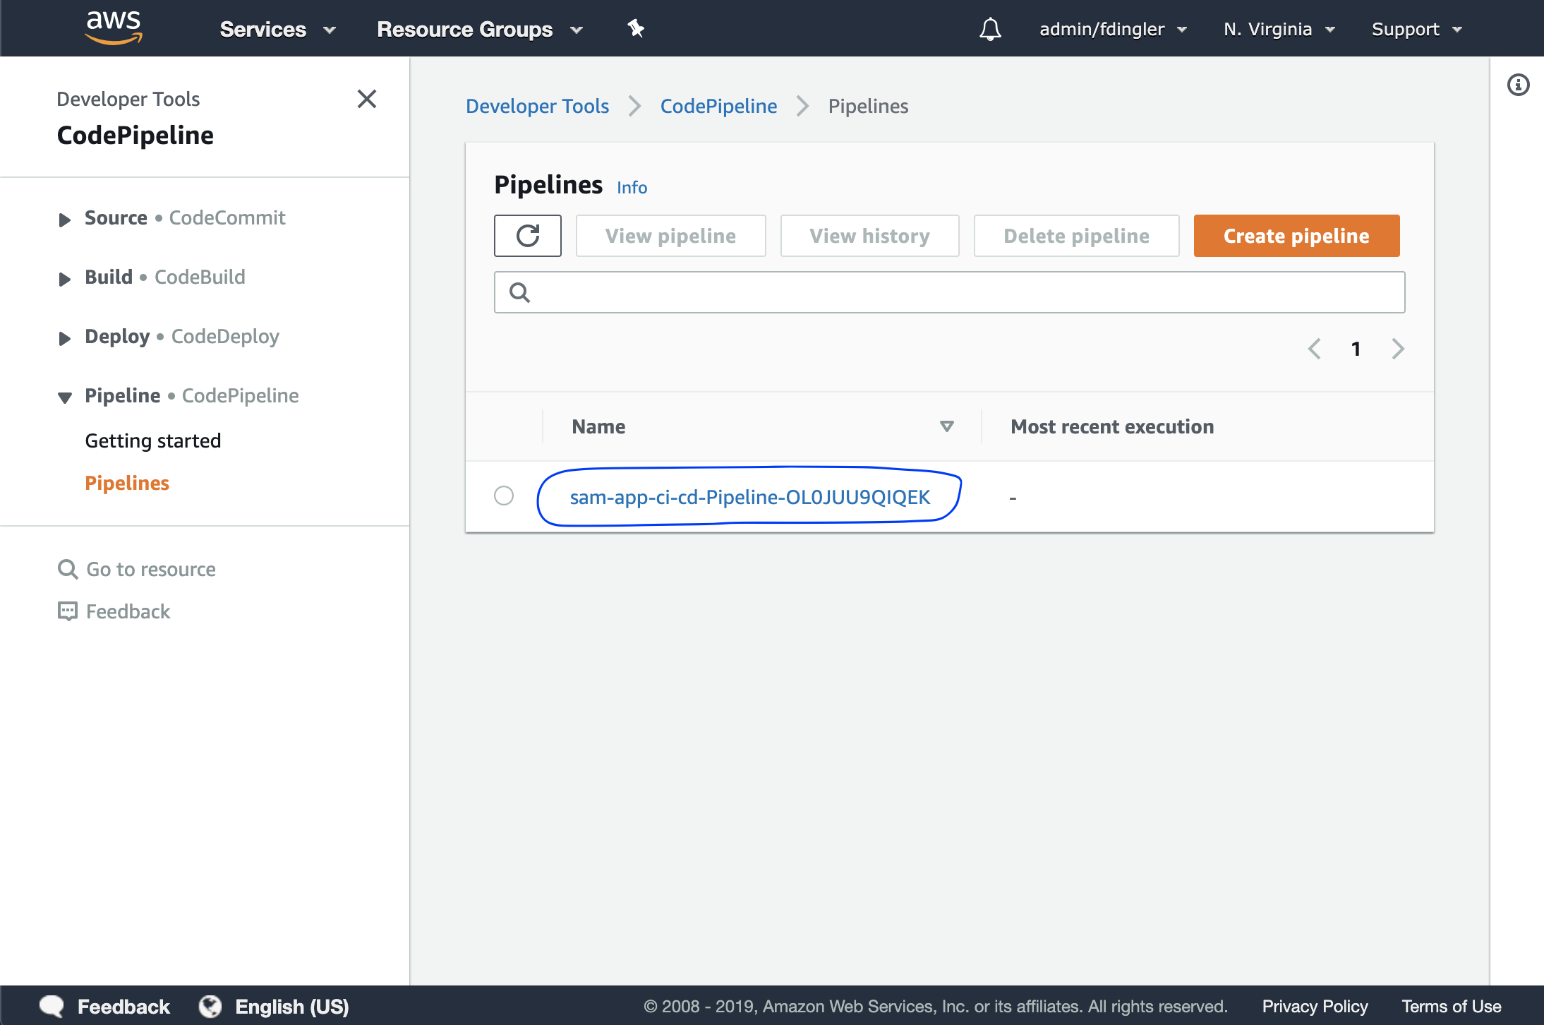This screenshot has width=1544, height=1025.
Task: Select Pipelines in the sidebar
Action: [x=127, y=483]
